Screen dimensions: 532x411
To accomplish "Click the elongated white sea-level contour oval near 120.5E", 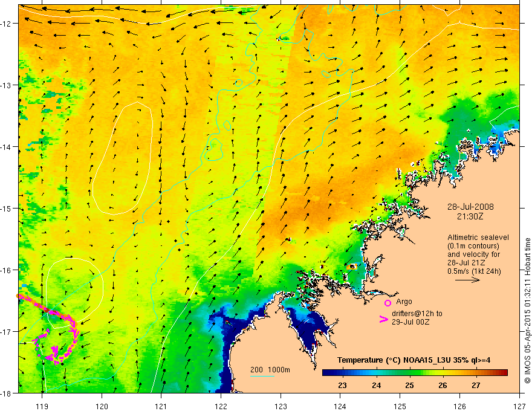I will click(123, 158).
